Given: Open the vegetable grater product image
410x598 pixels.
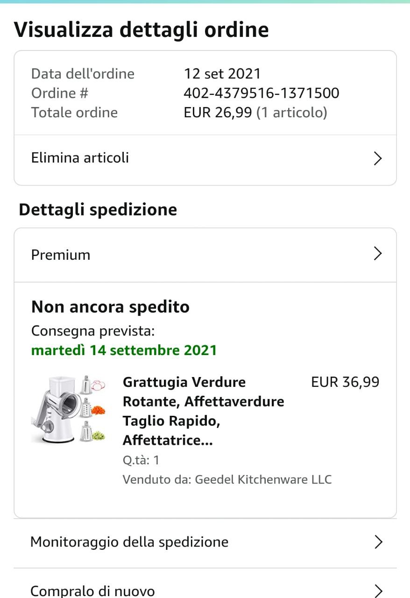Looking at the screenshot, I should [x=68, y=409].
